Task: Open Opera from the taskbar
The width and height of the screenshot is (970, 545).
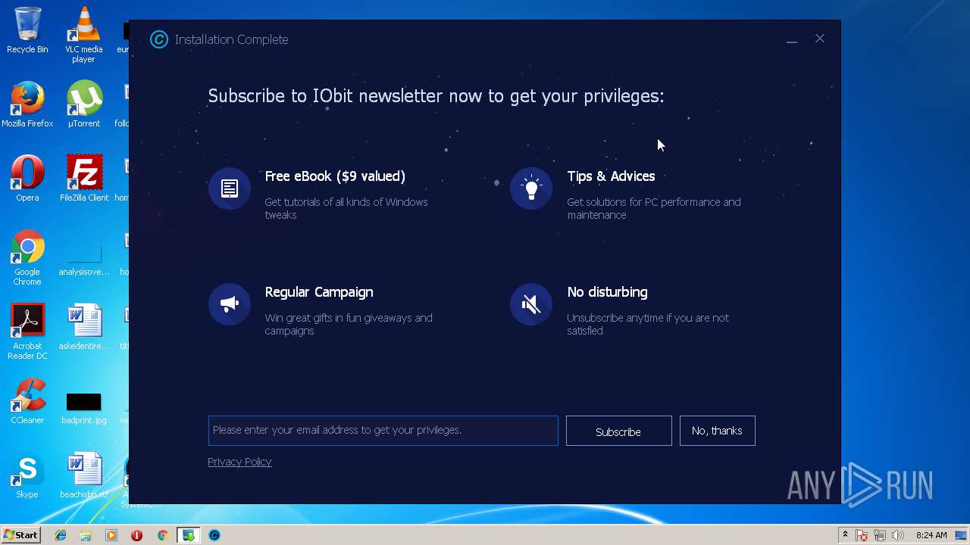Action: pos(136,535)
